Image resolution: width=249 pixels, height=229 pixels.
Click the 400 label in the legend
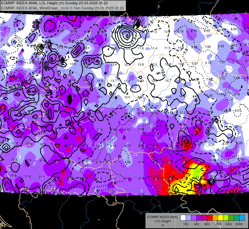pyautogui.click(x=196, y=224)
